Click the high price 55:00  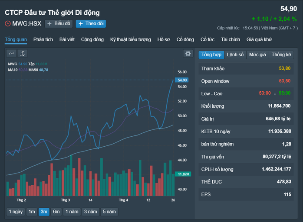[x=285, y=93]
